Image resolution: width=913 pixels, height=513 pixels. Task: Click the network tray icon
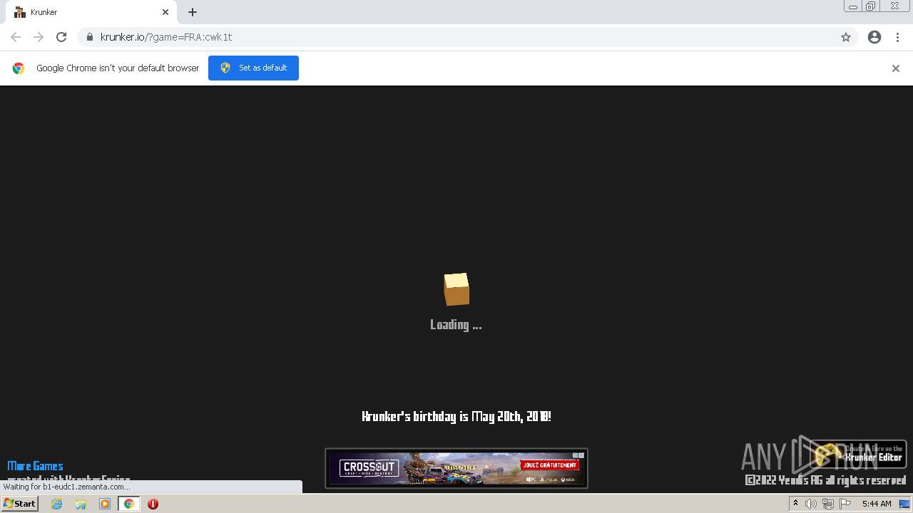(x=828, y=504)
